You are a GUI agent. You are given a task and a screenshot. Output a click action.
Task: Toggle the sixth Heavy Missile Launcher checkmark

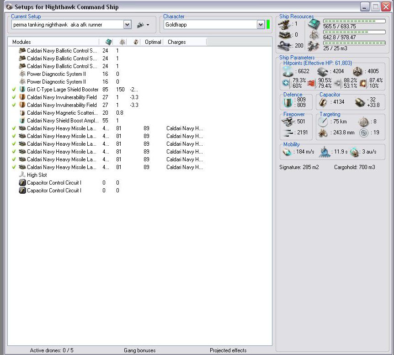(x=14, y=167)
